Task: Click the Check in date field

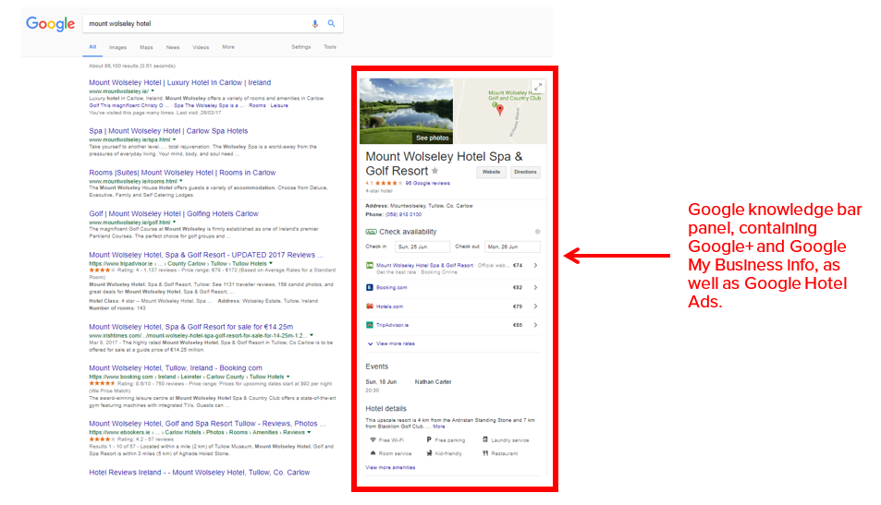Action: click(422, 246)
